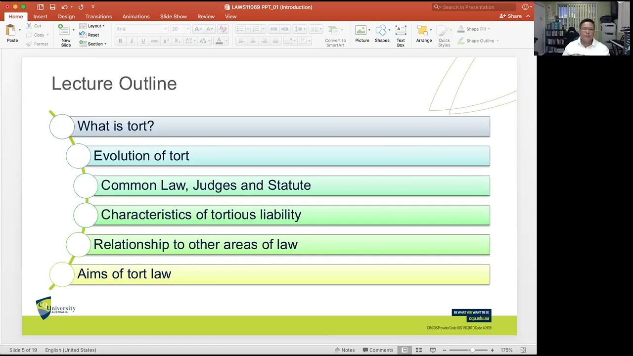633x356 pixels.
Task: Click the zoom out minus button
Action: pyautogui.click(x=444, y=350)
